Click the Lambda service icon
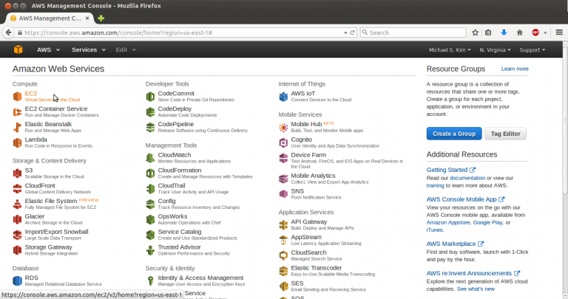 (18, 142)
